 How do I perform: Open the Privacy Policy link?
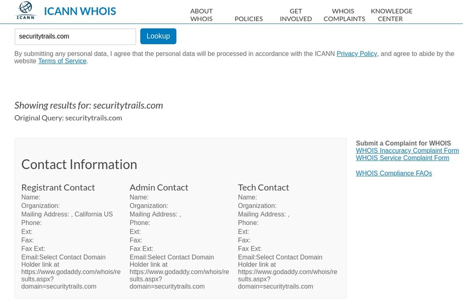click(357, 54)
